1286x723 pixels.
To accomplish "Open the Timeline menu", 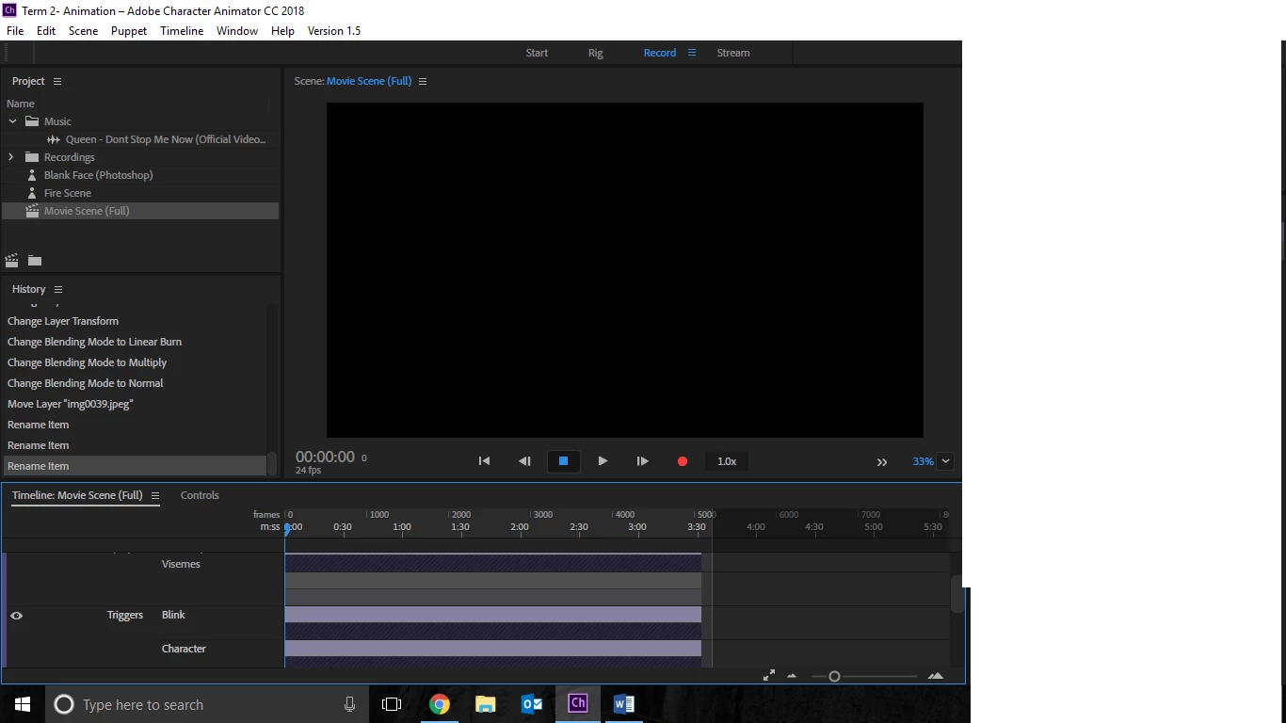I will [x=182, y=31].
